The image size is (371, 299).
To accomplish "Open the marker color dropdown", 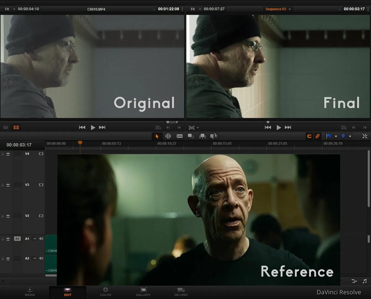I will [350, 136].
